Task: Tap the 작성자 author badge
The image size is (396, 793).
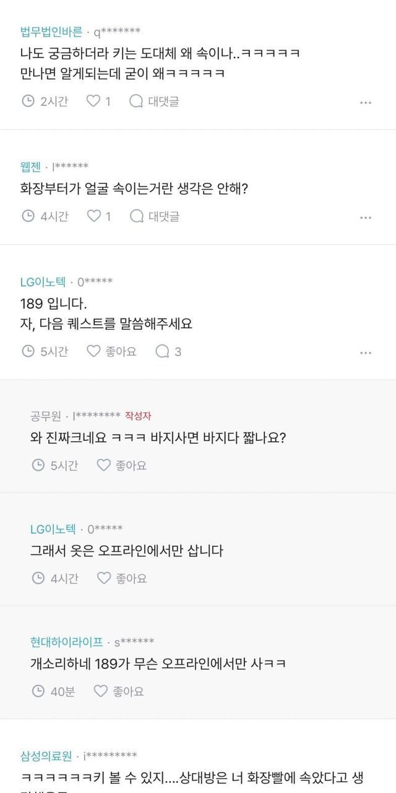Action: pos(138,415)
